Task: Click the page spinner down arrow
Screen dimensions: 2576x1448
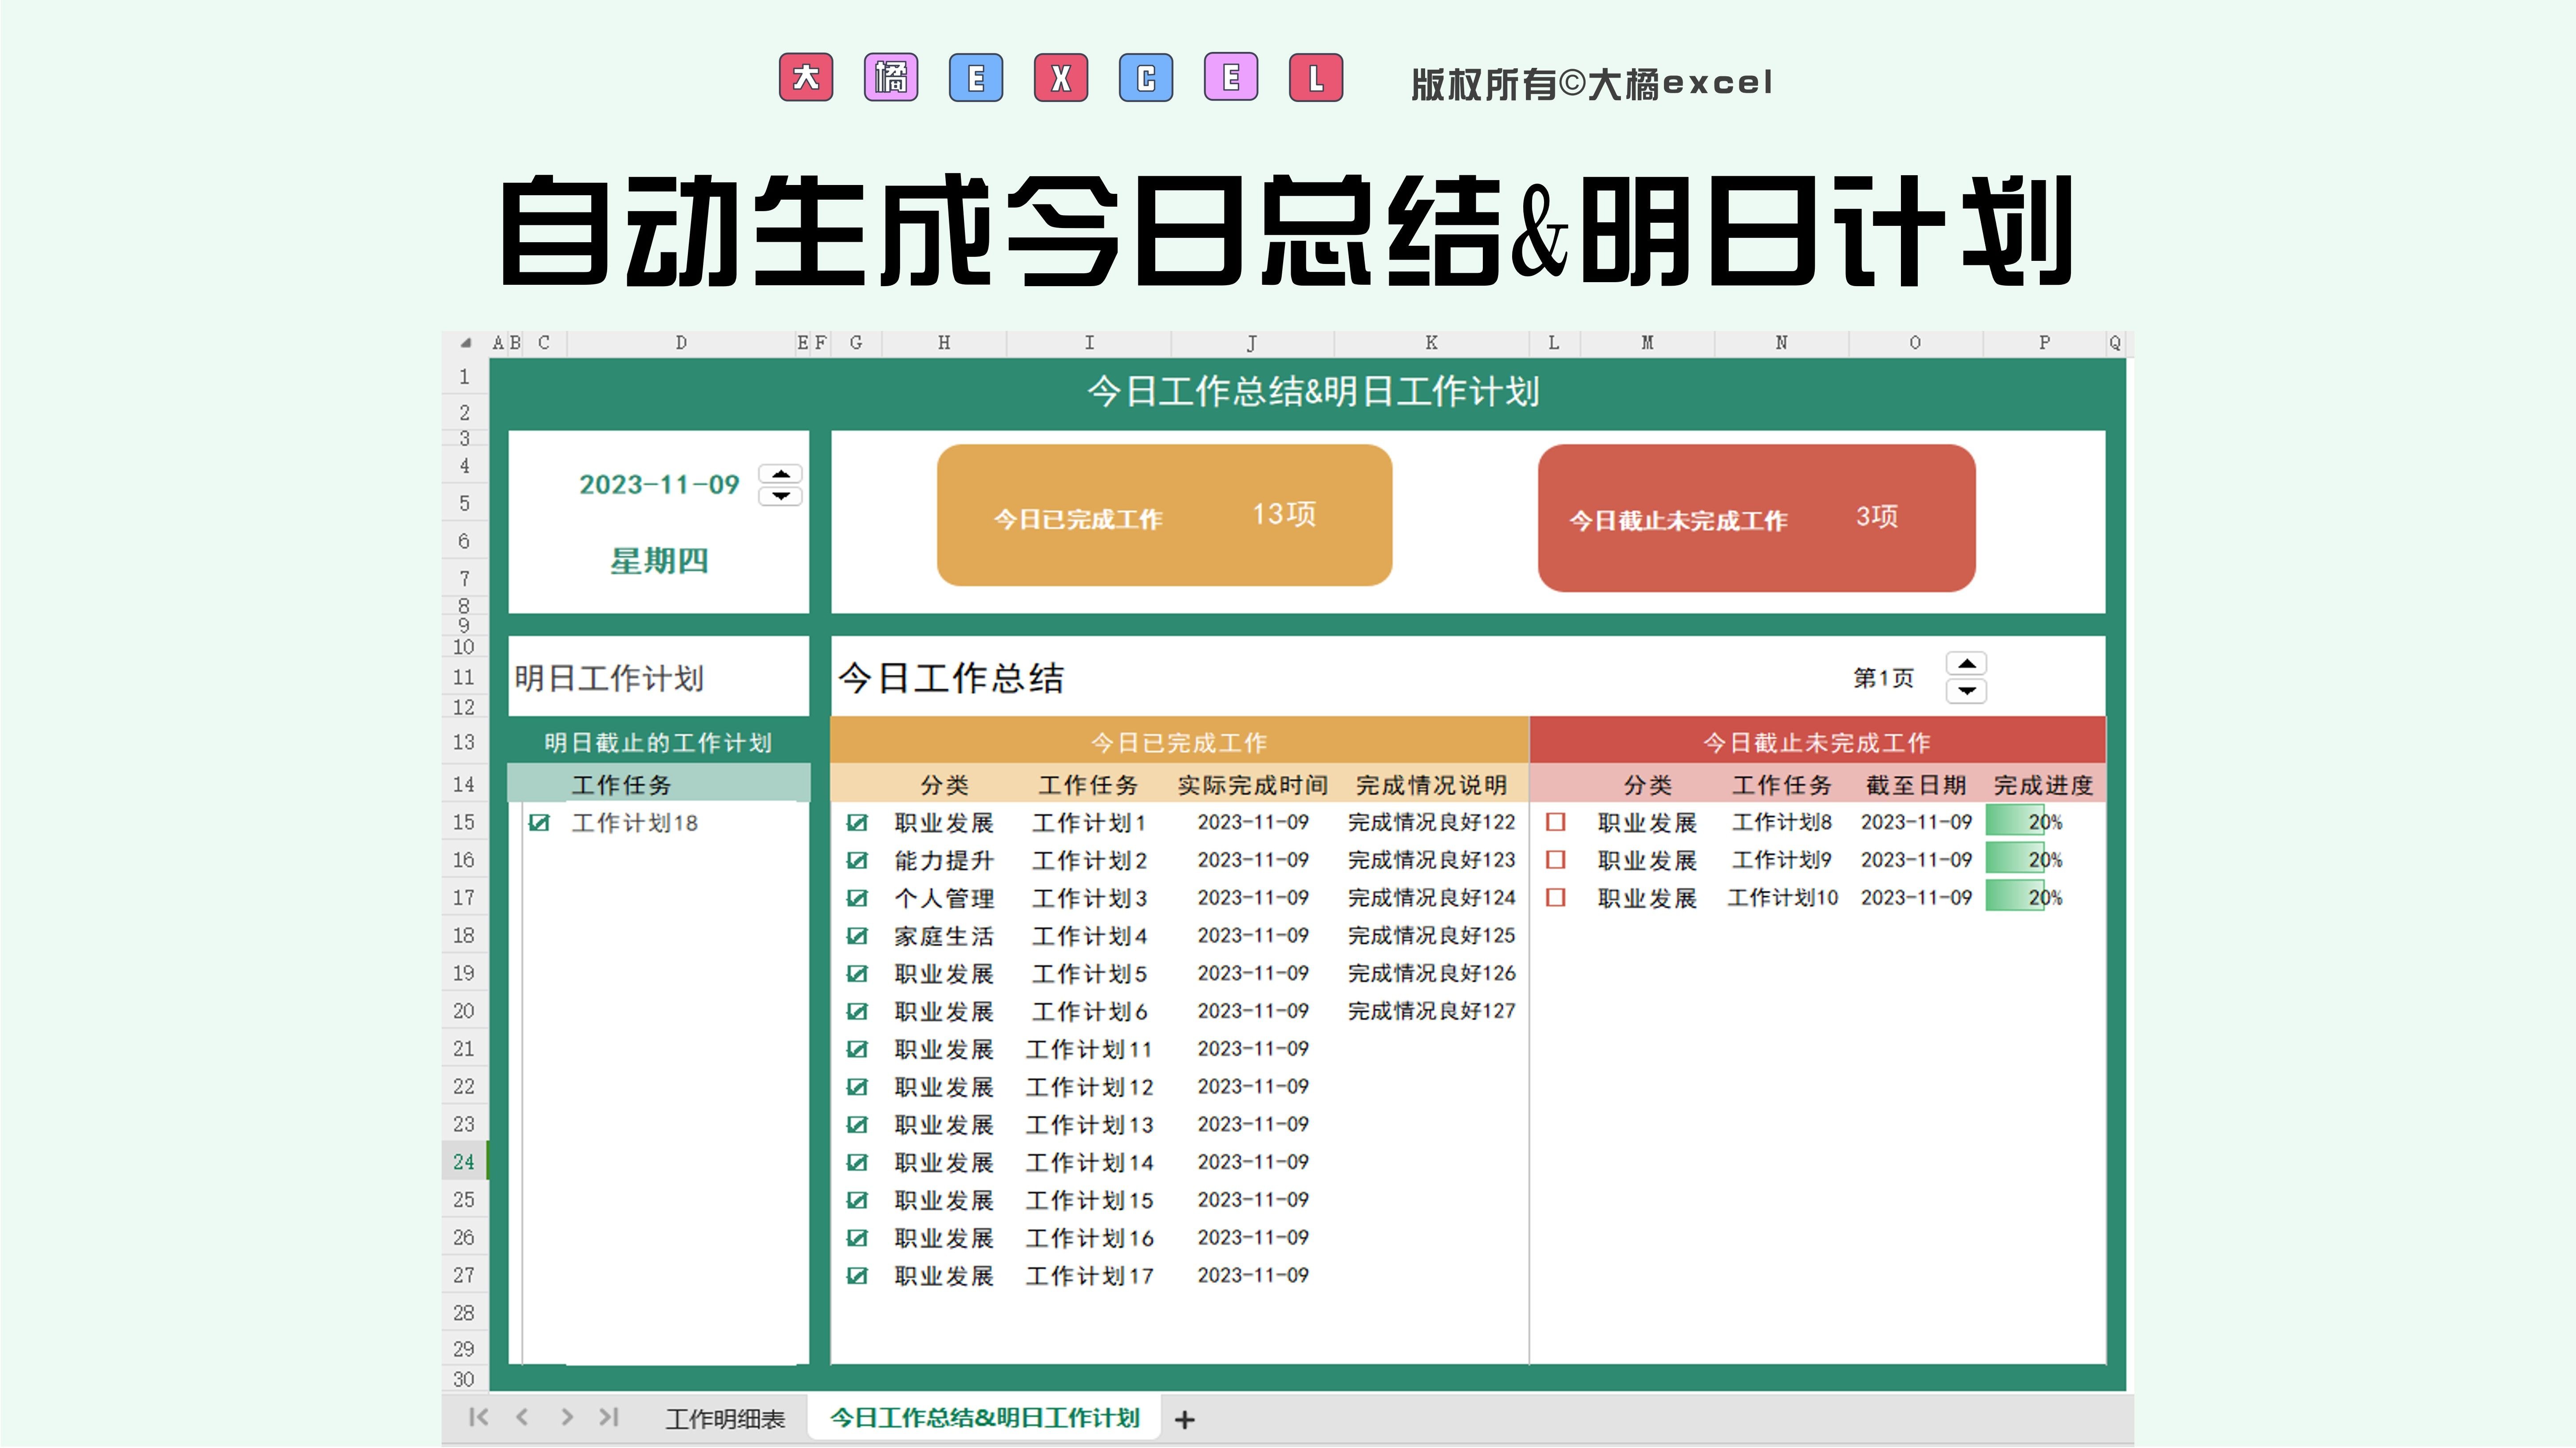Action: (x=1966, y=691)
